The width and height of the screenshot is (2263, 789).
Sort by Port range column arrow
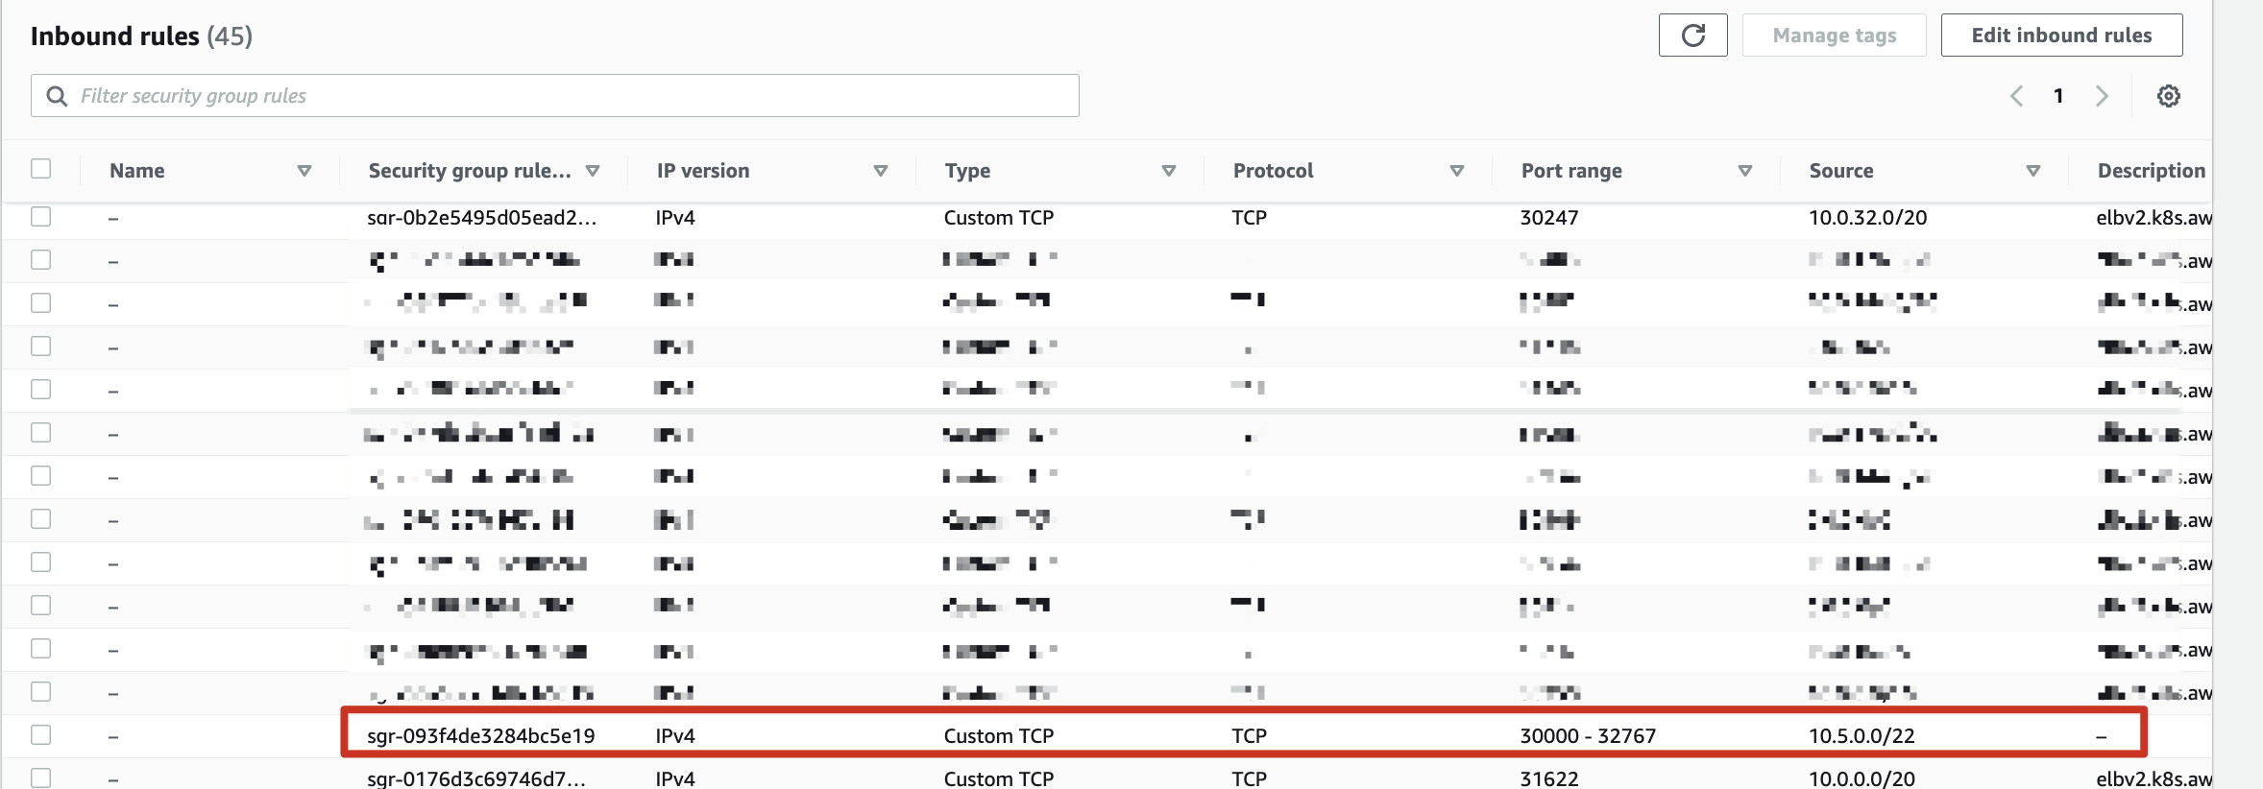(1744, 171)
